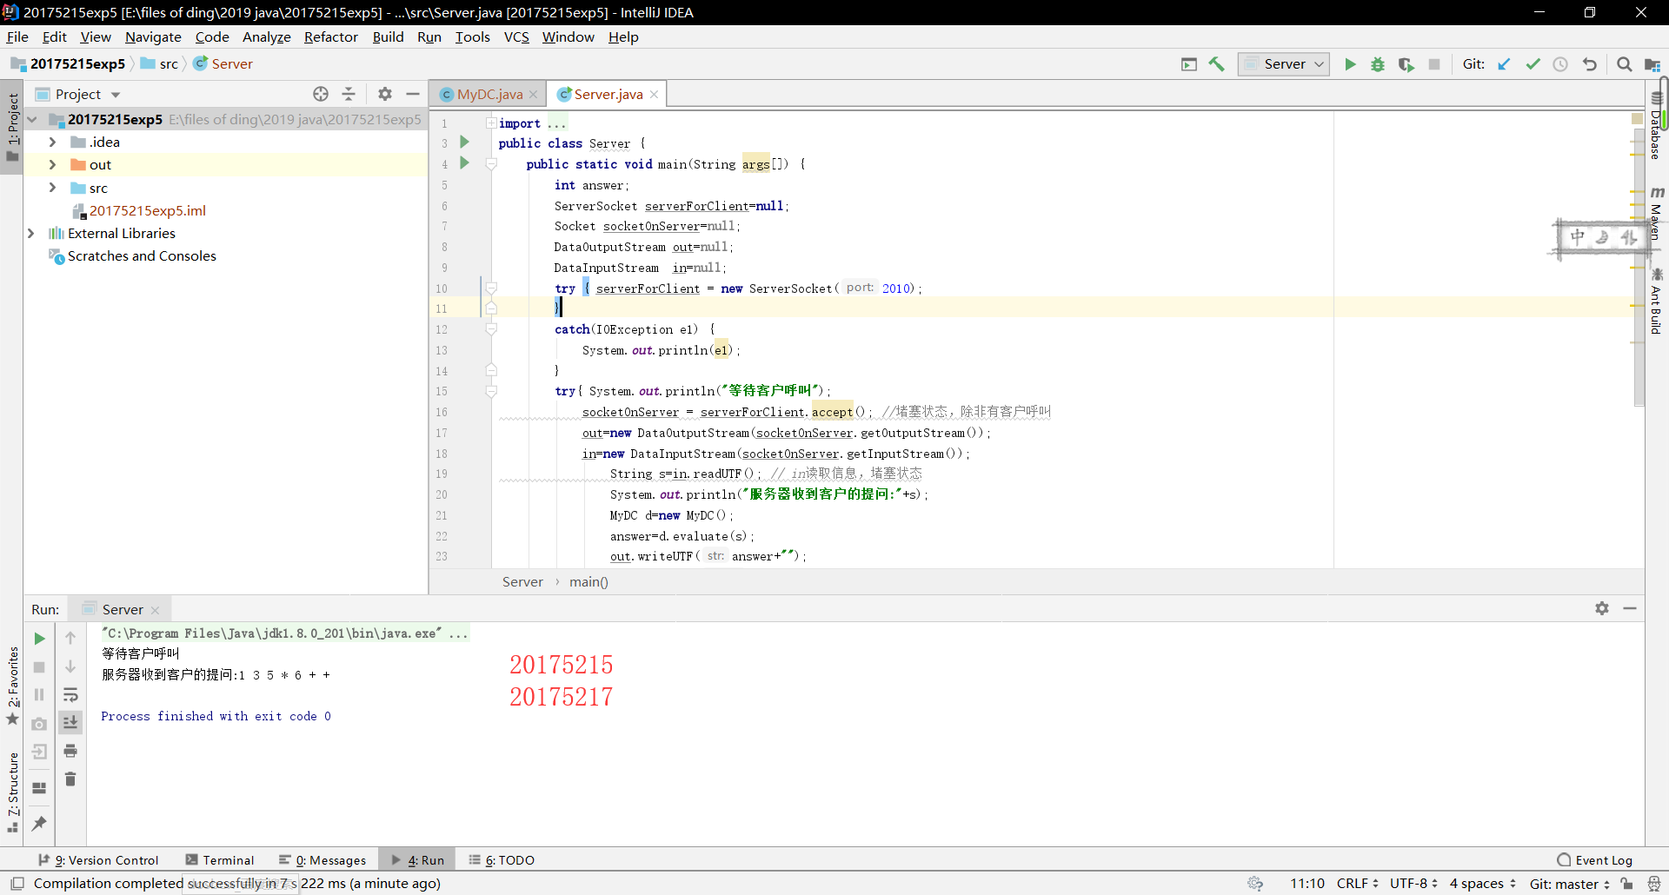The image size is (1669, 895).
Task: Expand External Libraries node
Action: click(31, 233)
